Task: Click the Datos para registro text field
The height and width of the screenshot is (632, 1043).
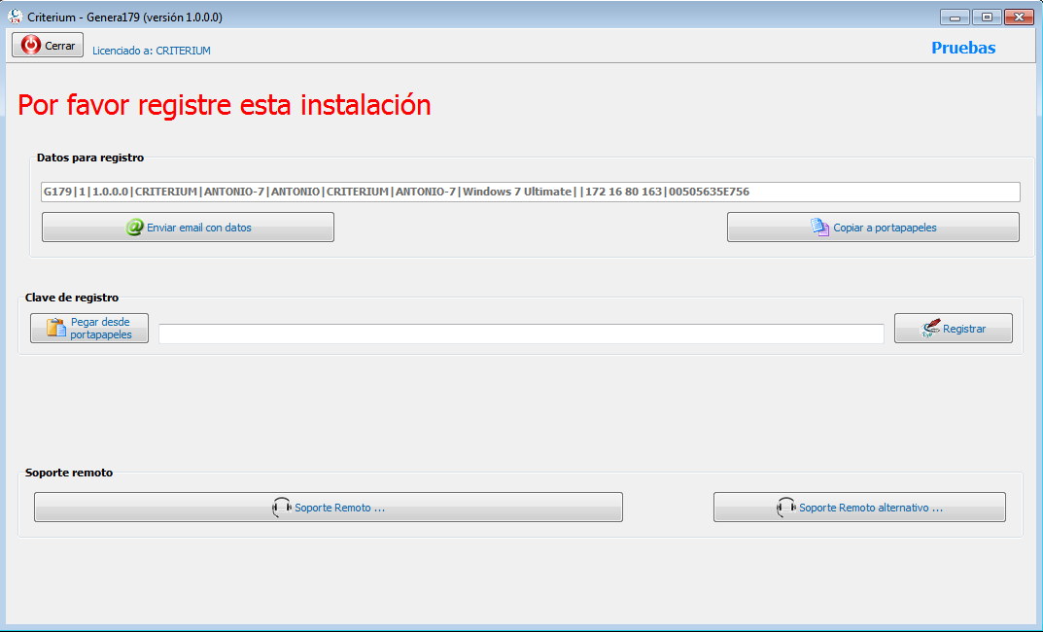Action: 530,192
